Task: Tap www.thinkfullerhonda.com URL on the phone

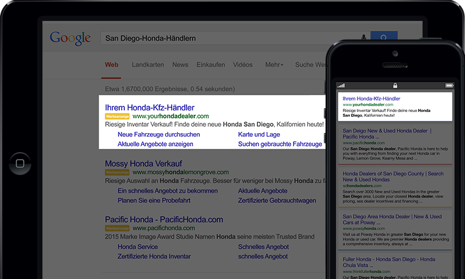Action: (367, 271)
